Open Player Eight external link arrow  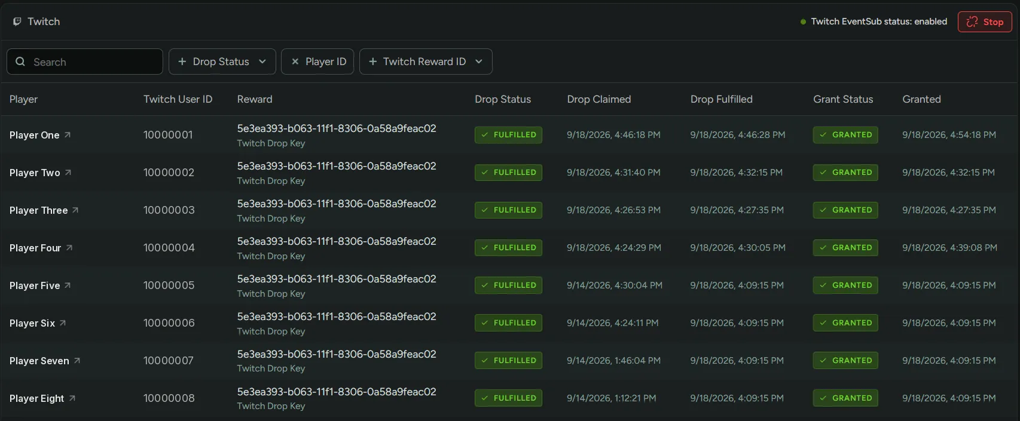[x=72, y=398]
